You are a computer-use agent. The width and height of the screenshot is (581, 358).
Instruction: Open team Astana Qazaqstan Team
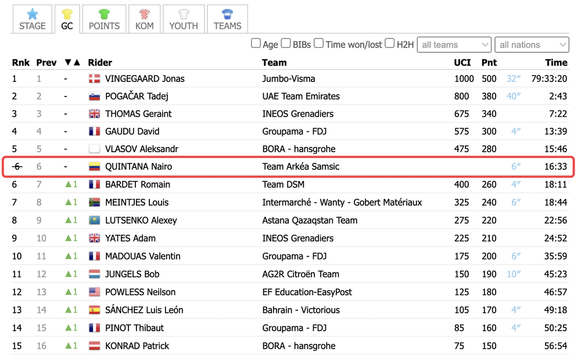(x=310, y=220)
